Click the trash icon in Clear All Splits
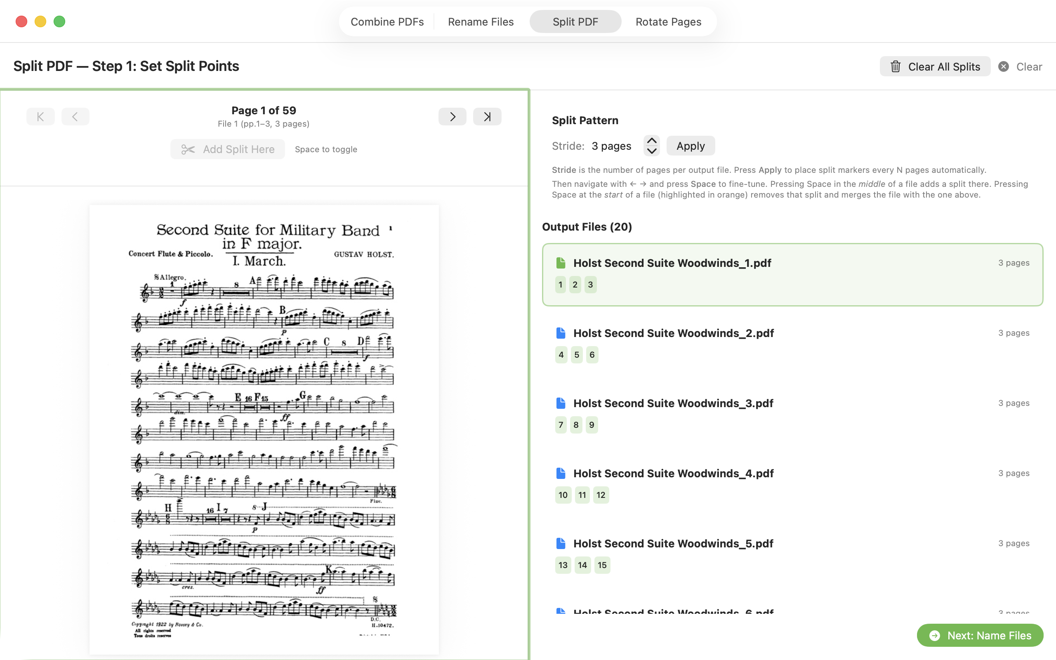This screenshot has width=1056, height=660. point(896,66)
